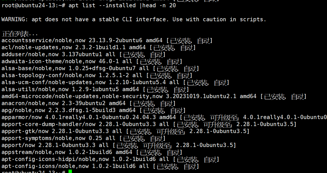327x173 pixels.
Task: Click the green terminal cursor block
Action: point(70,171)
